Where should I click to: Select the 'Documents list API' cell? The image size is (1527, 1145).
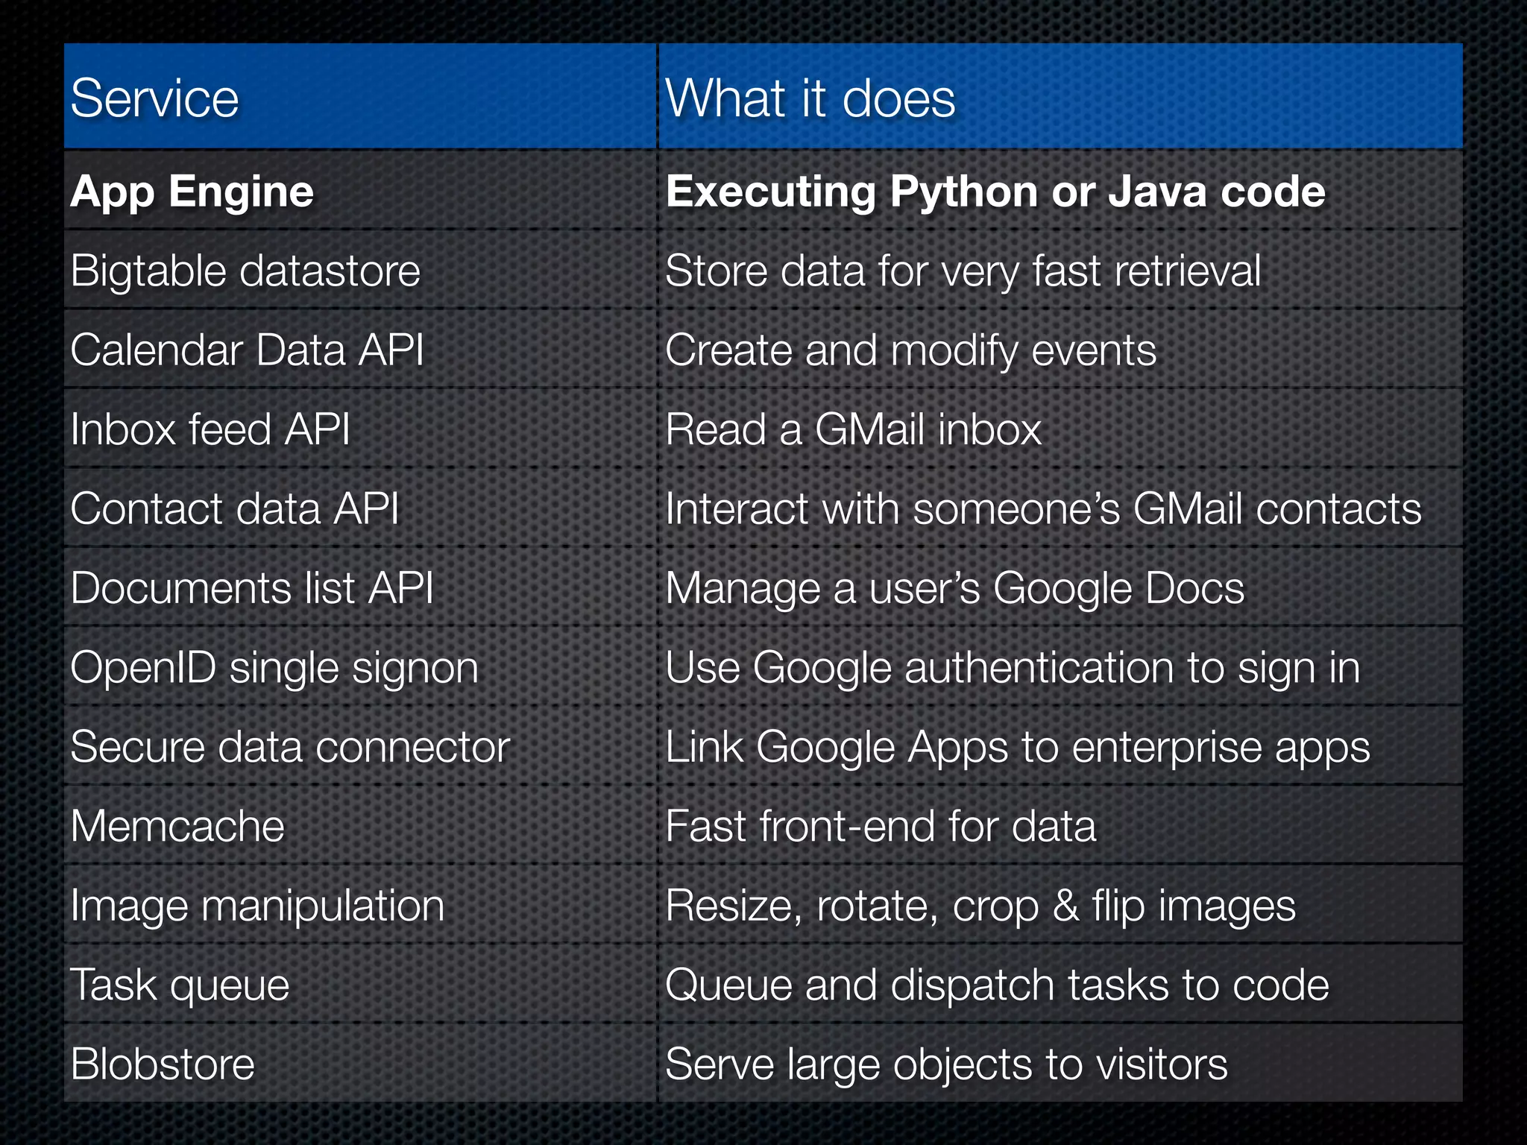point(360,588)
